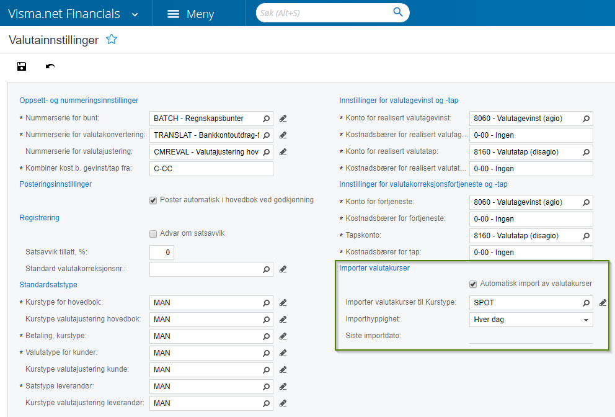
Task: Click the undo arrow icon
Action: coord(50,66)
